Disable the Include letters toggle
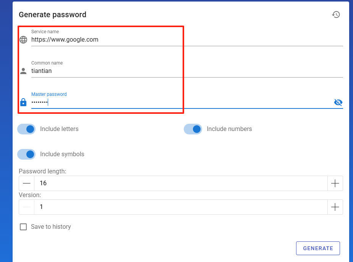 27,129
